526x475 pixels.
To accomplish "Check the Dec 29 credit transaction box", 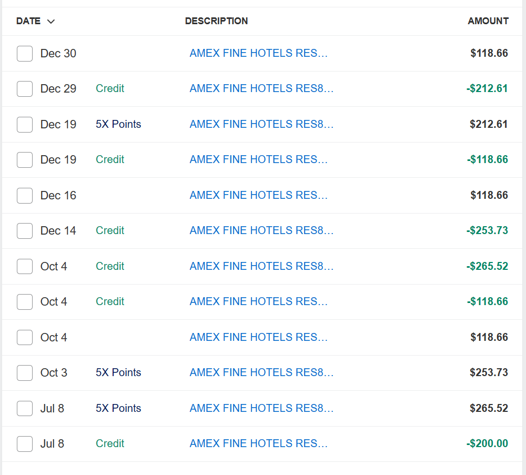I will coord(25,89).
